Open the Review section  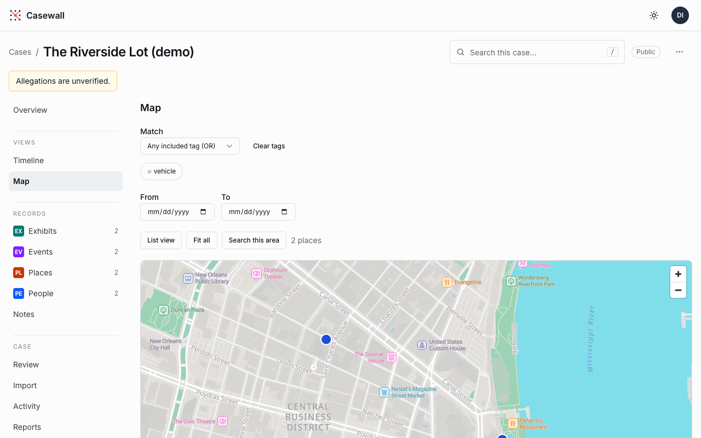tap(66, 365)
